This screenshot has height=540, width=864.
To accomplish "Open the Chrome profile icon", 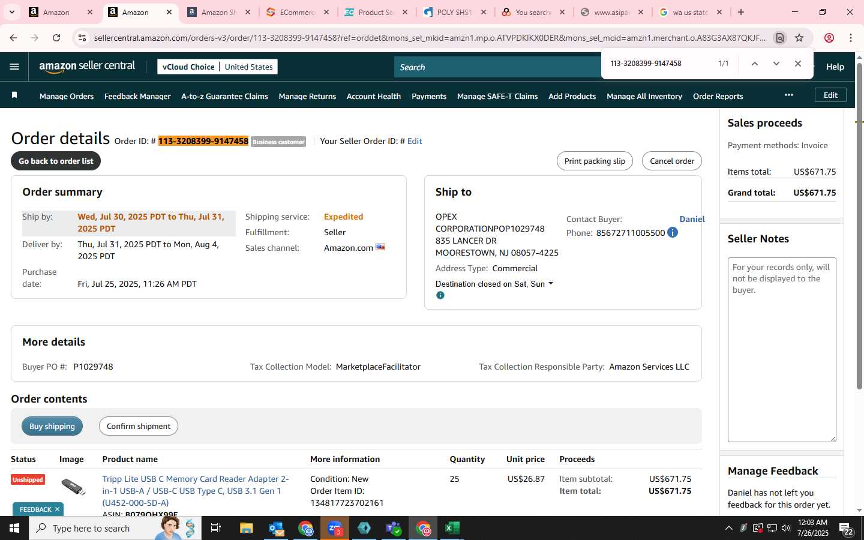I will point(829,38).
